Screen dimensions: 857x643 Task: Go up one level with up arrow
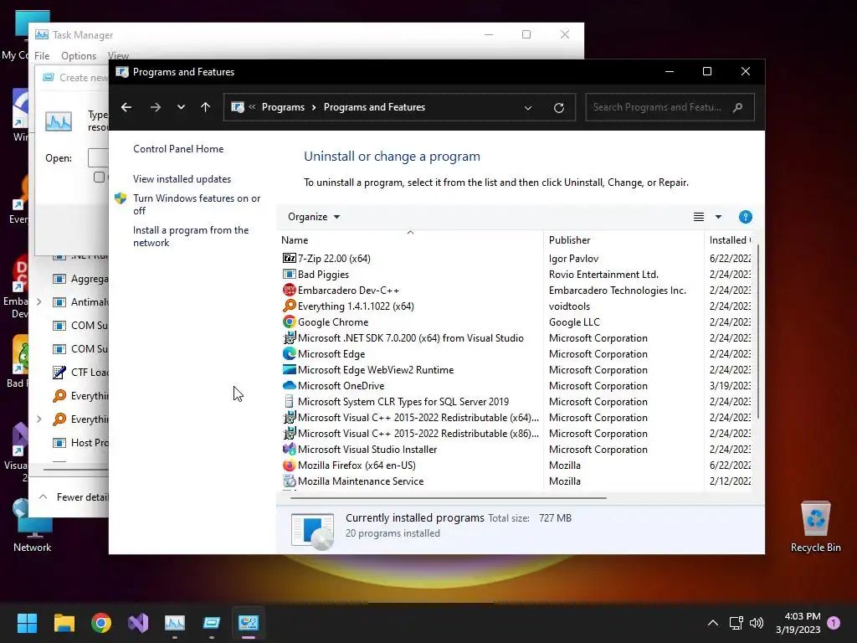(x=206, y=107)
